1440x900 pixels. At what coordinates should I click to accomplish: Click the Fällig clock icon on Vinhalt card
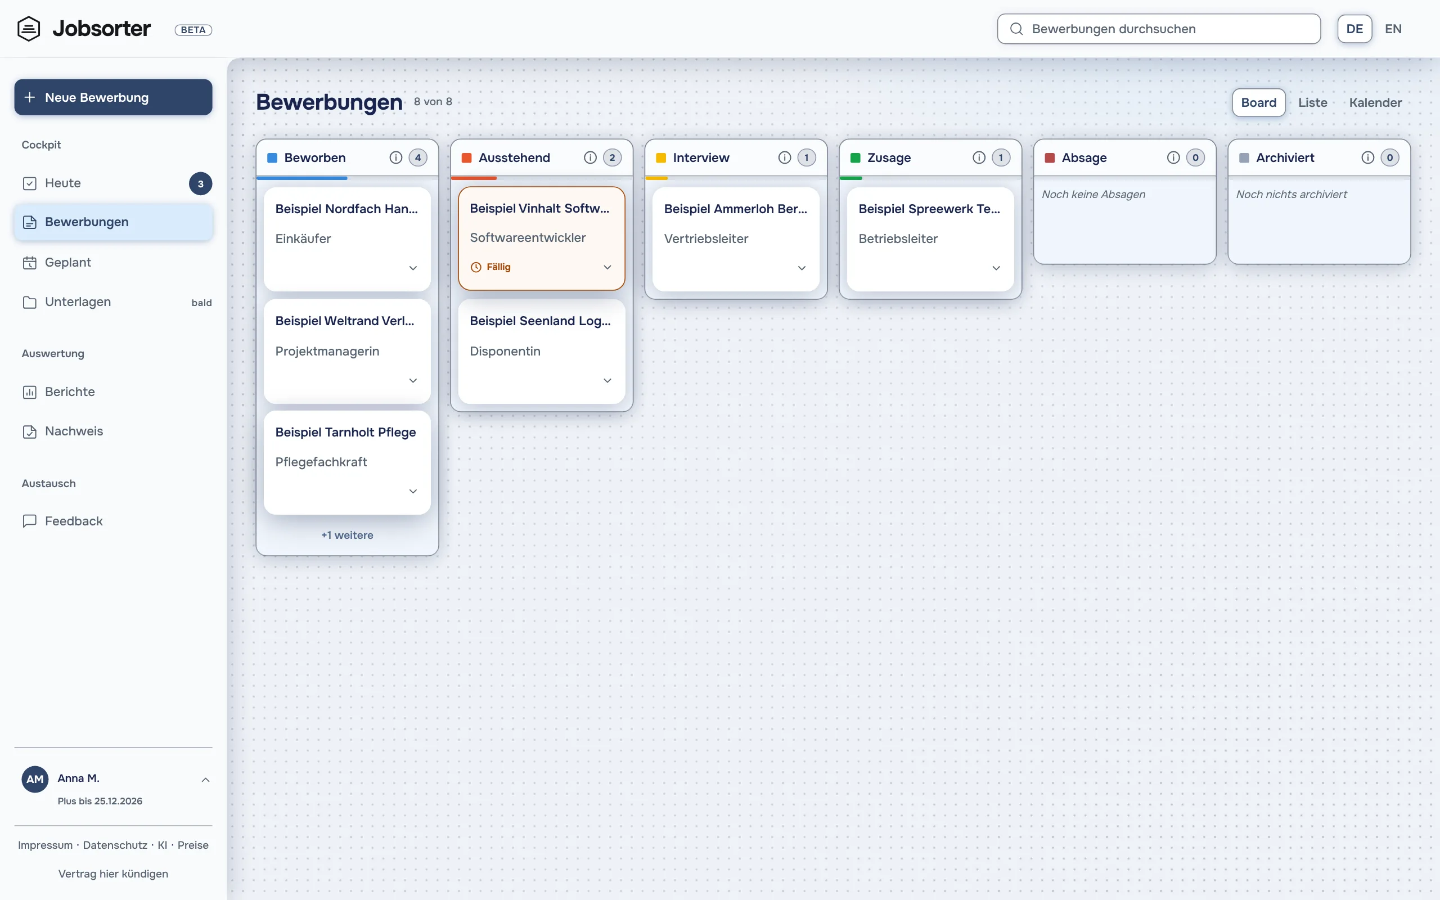point(476,267)
